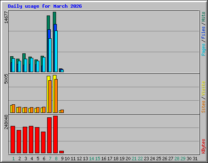
Task: Click the red KBytes bar for day 5
Action: click(37, 140)
